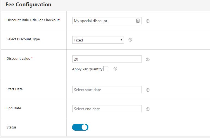Screen dimensions: 210x138
Task: Click the 'Discount value' label
Action: (18, 59)
